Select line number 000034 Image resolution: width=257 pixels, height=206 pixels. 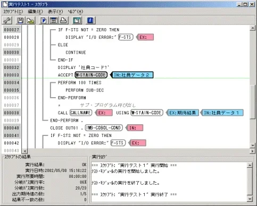tap(12, 82)
